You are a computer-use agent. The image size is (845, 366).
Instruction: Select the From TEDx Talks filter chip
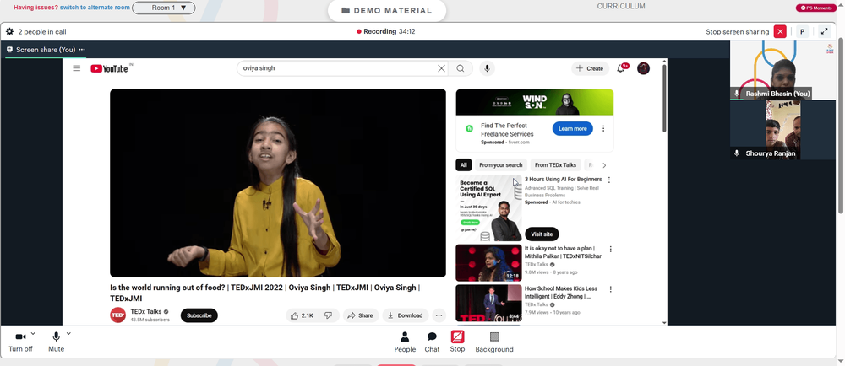tap(555, 165)
